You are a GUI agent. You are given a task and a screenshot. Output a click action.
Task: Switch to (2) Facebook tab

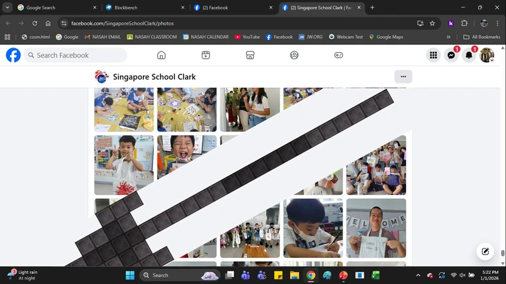coord(233,7)
